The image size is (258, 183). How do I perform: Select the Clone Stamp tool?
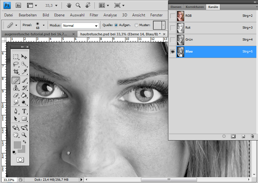(x=15, y=88)
